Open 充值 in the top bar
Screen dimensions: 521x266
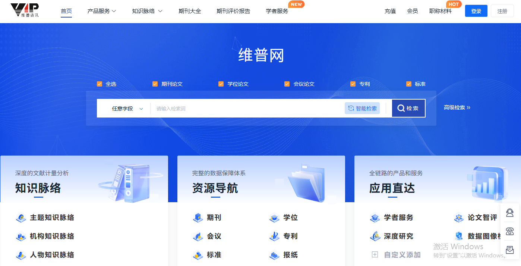click(390, 11)
